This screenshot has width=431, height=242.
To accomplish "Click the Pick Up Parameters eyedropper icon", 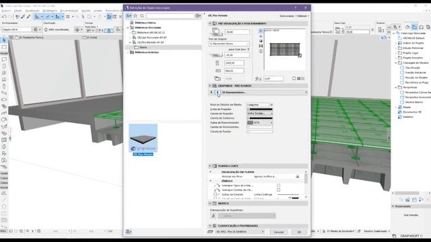I will [23, 17].
